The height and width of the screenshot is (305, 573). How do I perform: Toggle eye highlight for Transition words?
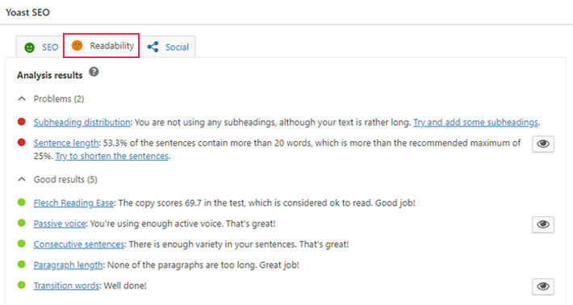click(543, 286)
